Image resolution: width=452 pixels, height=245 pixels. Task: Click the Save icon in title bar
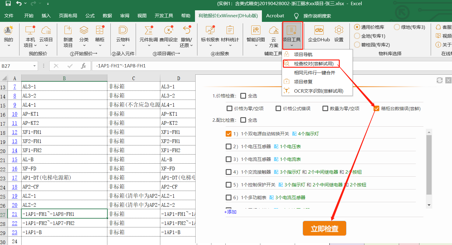pyautogui.click(x=8, y=4)
